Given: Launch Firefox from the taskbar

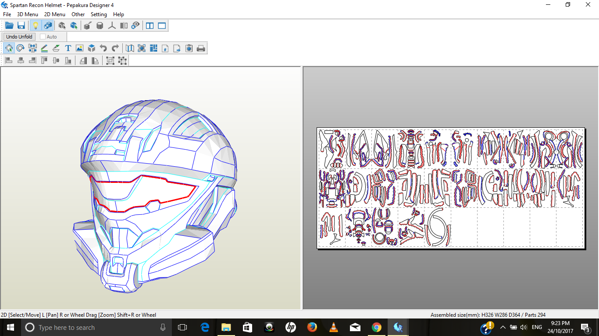Looking at the screenshot, I should (x=312, y=327).
